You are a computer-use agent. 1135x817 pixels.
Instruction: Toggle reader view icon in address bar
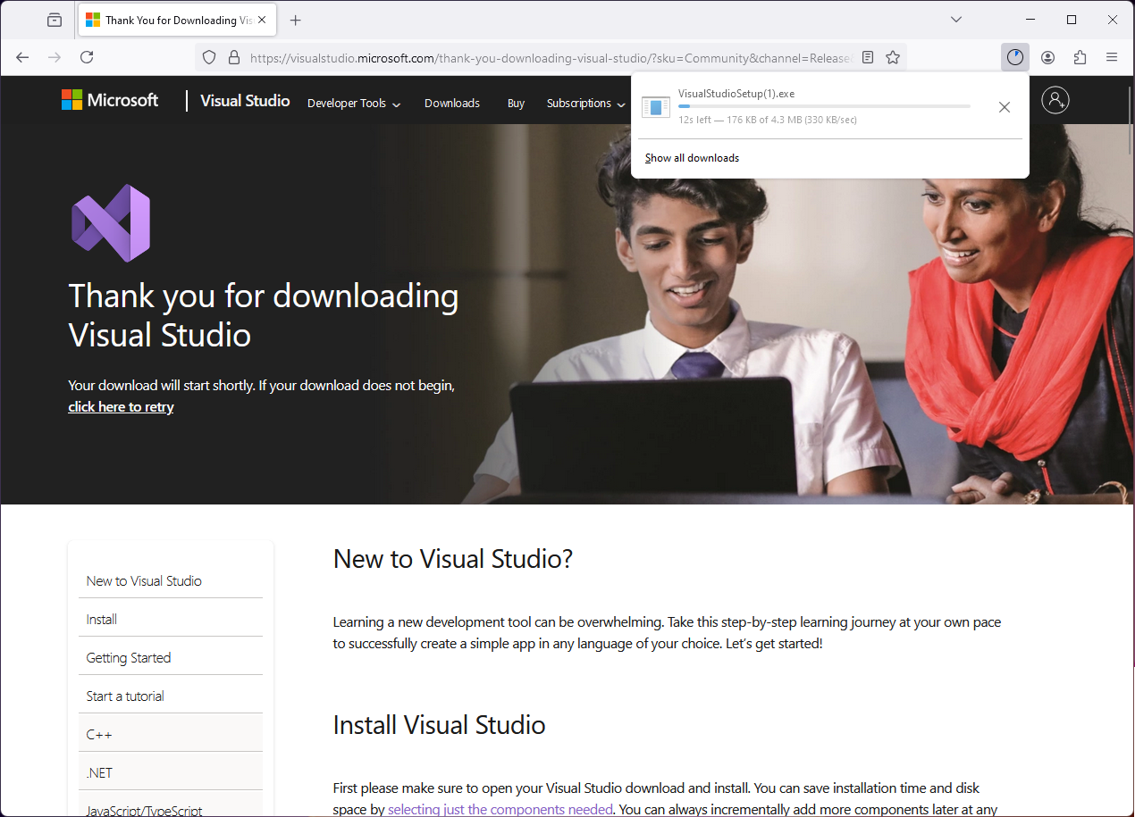(x=868, y=57)
